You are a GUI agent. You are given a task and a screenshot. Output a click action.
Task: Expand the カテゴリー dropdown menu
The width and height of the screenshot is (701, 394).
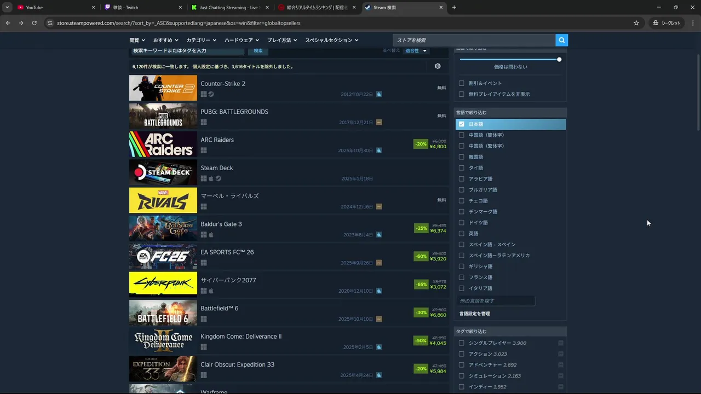[x=201, y=40]
